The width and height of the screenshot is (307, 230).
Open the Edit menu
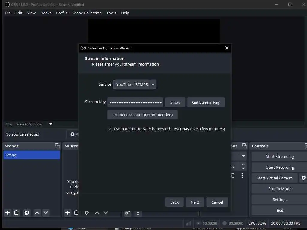coord(19,13)
